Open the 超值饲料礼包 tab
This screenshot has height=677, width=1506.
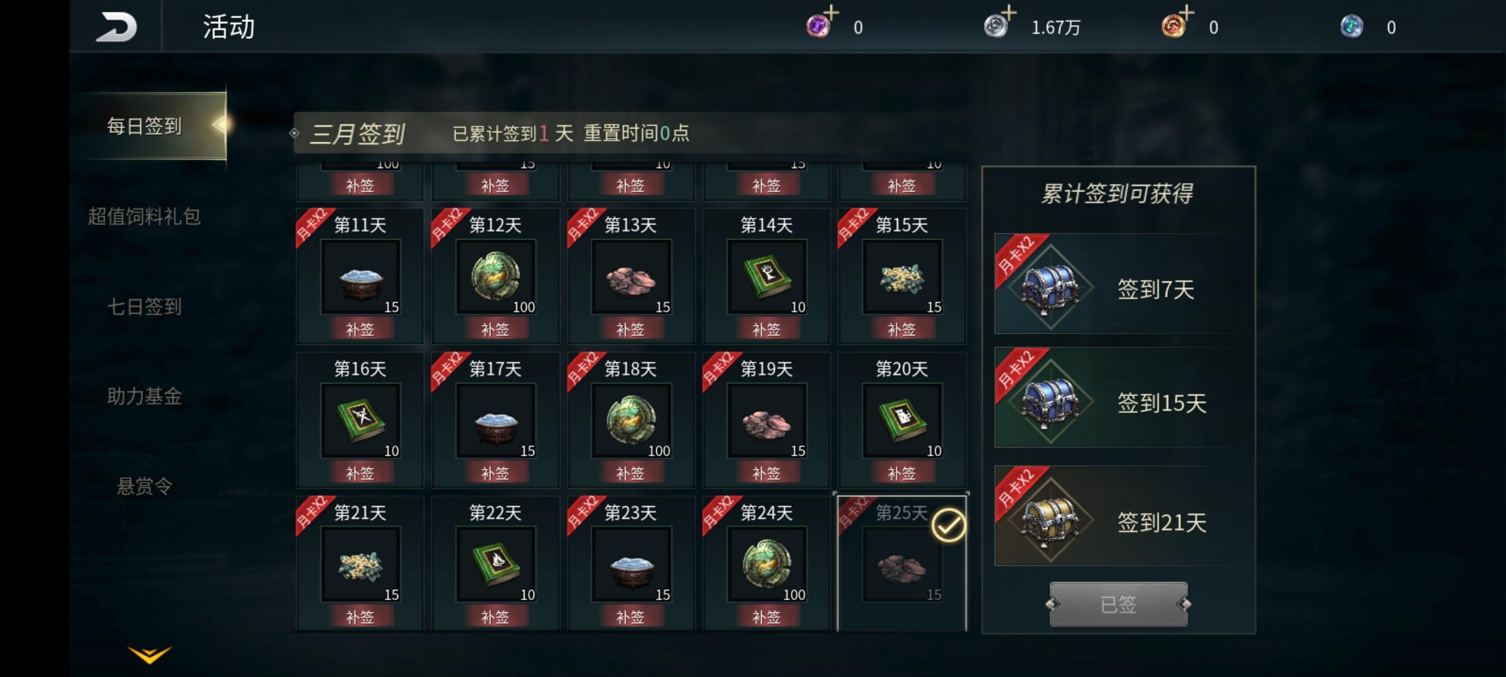[x=144, y=216]
